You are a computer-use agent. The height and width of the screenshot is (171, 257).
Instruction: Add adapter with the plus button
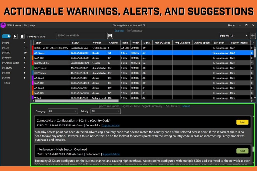click(253, 36)
